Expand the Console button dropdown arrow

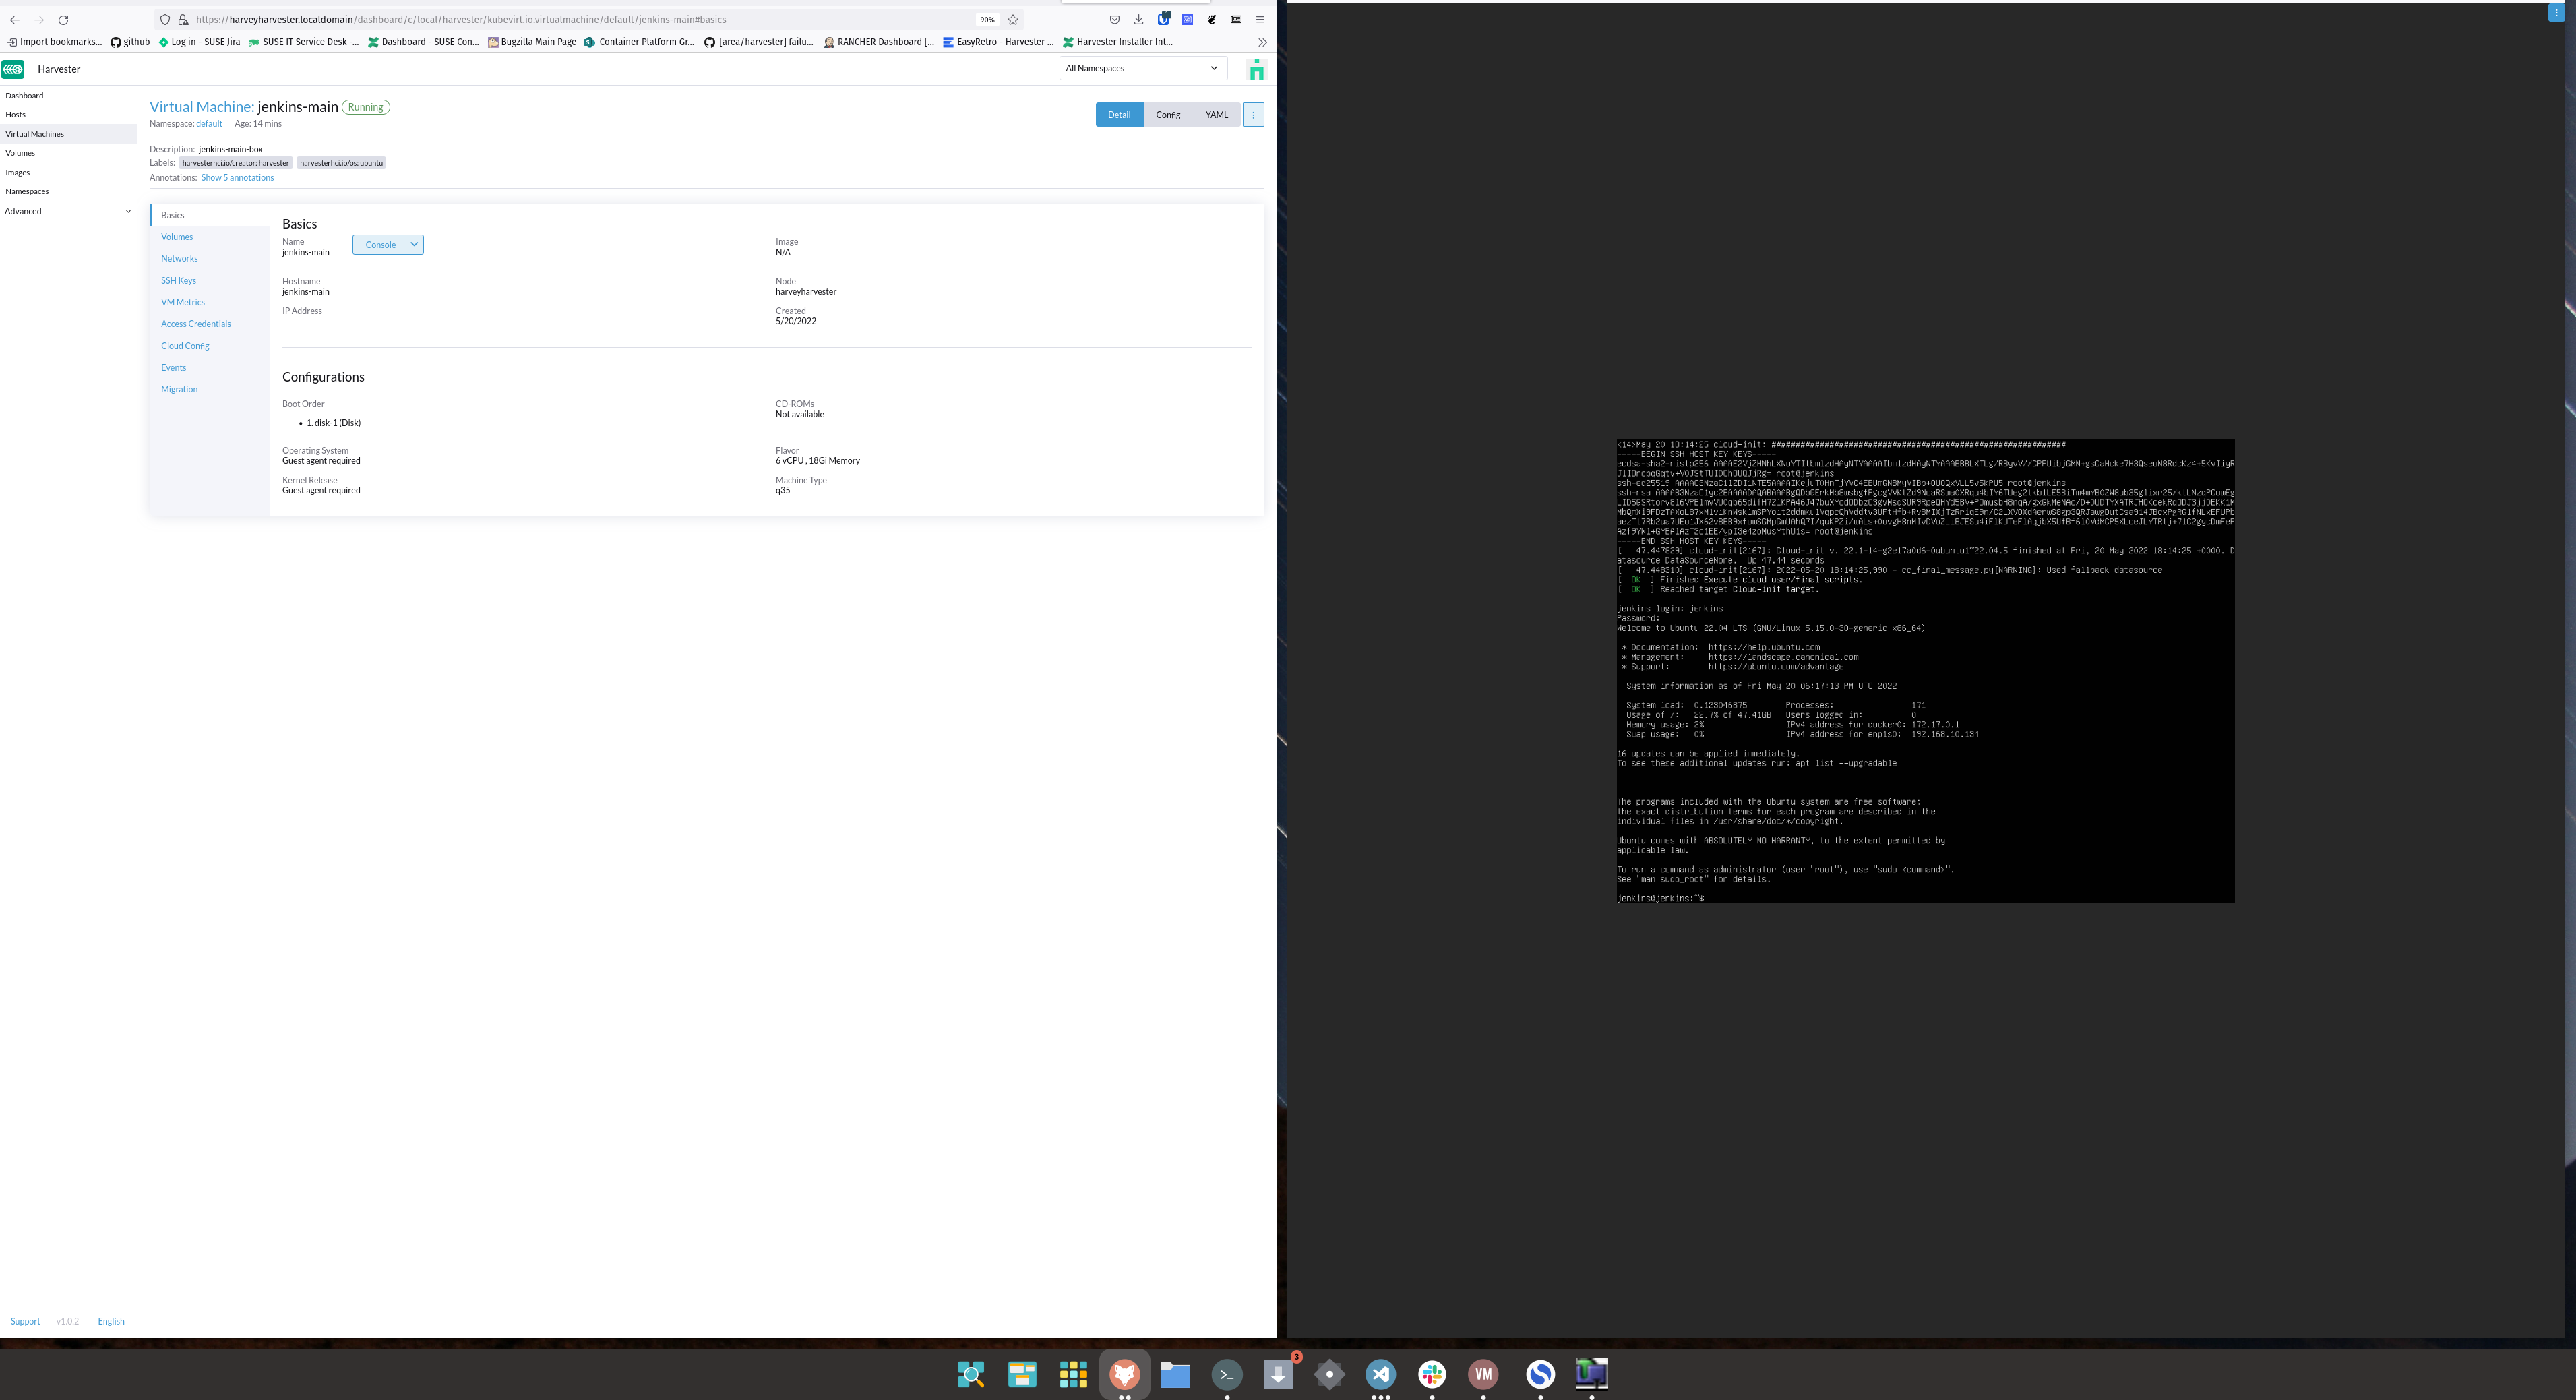[x=414, y=245]
